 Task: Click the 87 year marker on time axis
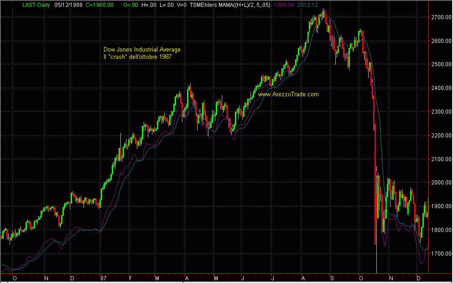coord(103,278)
